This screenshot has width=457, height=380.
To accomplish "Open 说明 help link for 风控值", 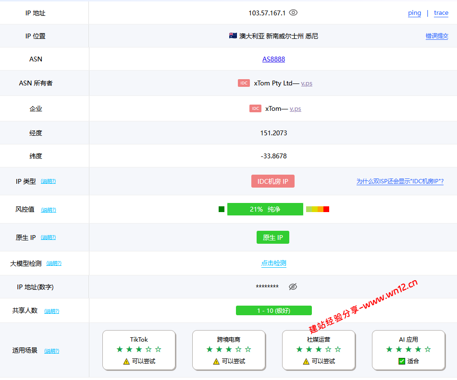I will [x=49, y=210].
